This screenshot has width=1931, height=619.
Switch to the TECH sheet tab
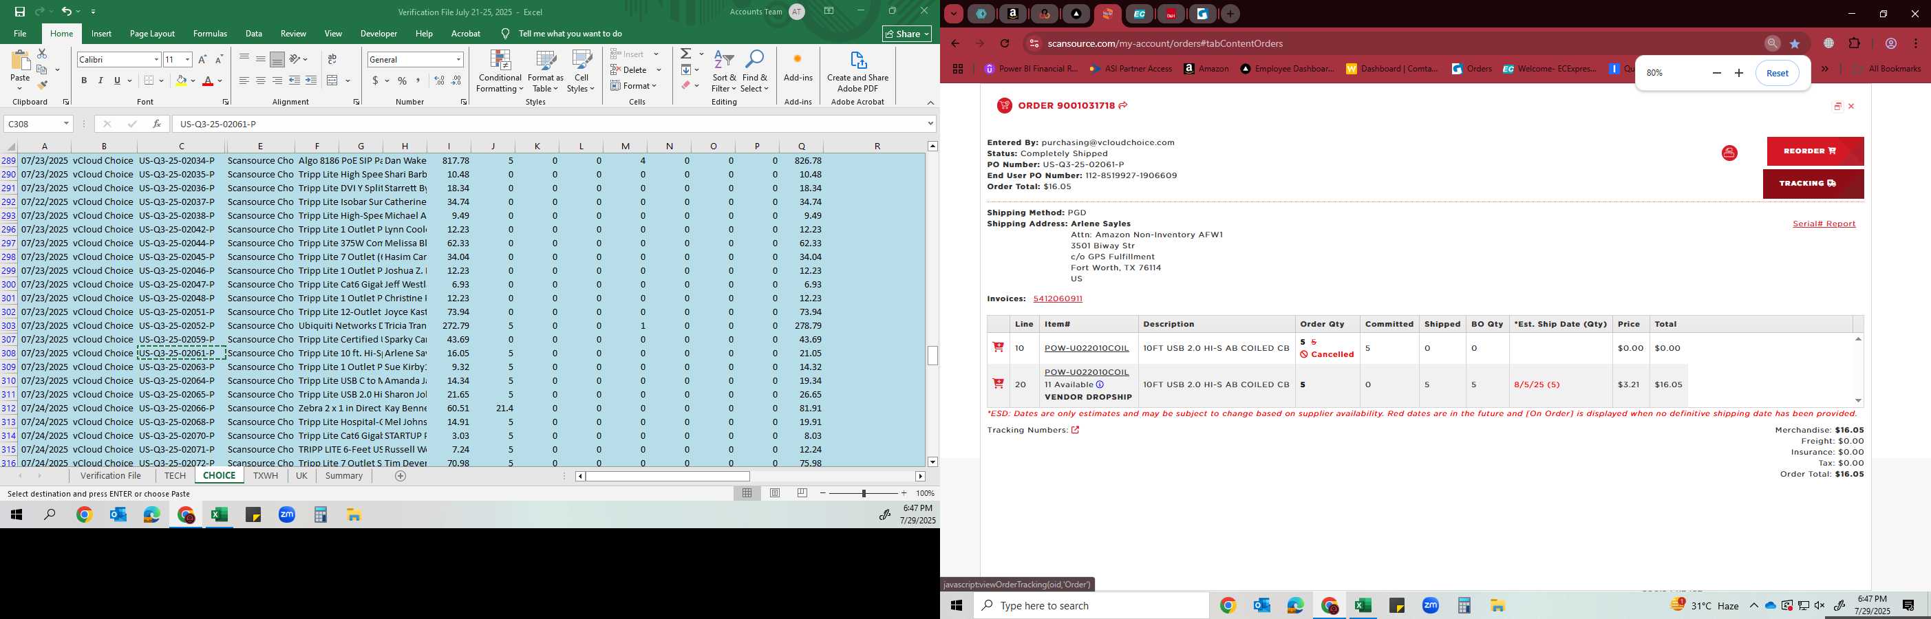pyautogui.click(x=175, y=476)
